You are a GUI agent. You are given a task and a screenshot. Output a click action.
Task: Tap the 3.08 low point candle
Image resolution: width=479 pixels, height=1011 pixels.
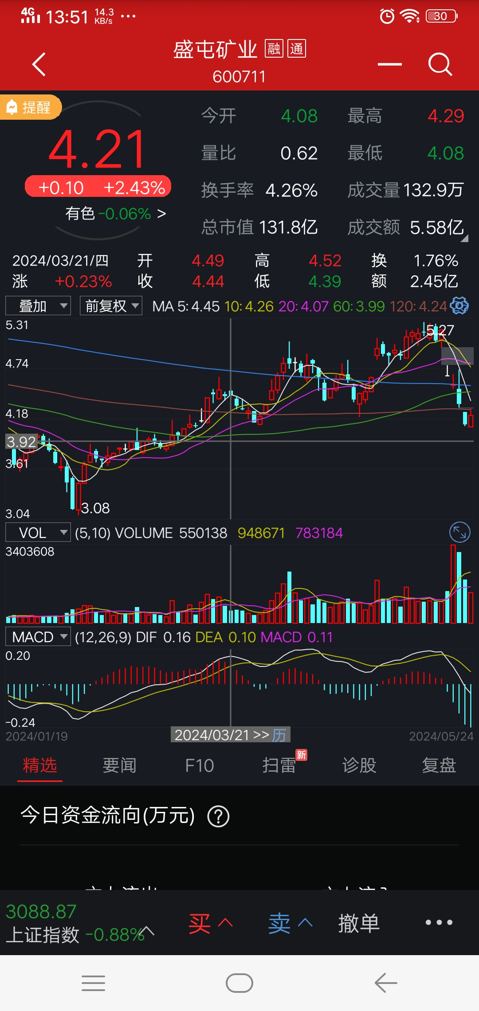79,498
